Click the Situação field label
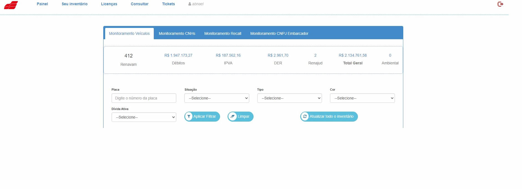522x189 pixels. (x=191, y=90)
